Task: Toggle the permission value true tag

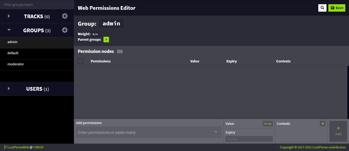Action: [268, 123]
